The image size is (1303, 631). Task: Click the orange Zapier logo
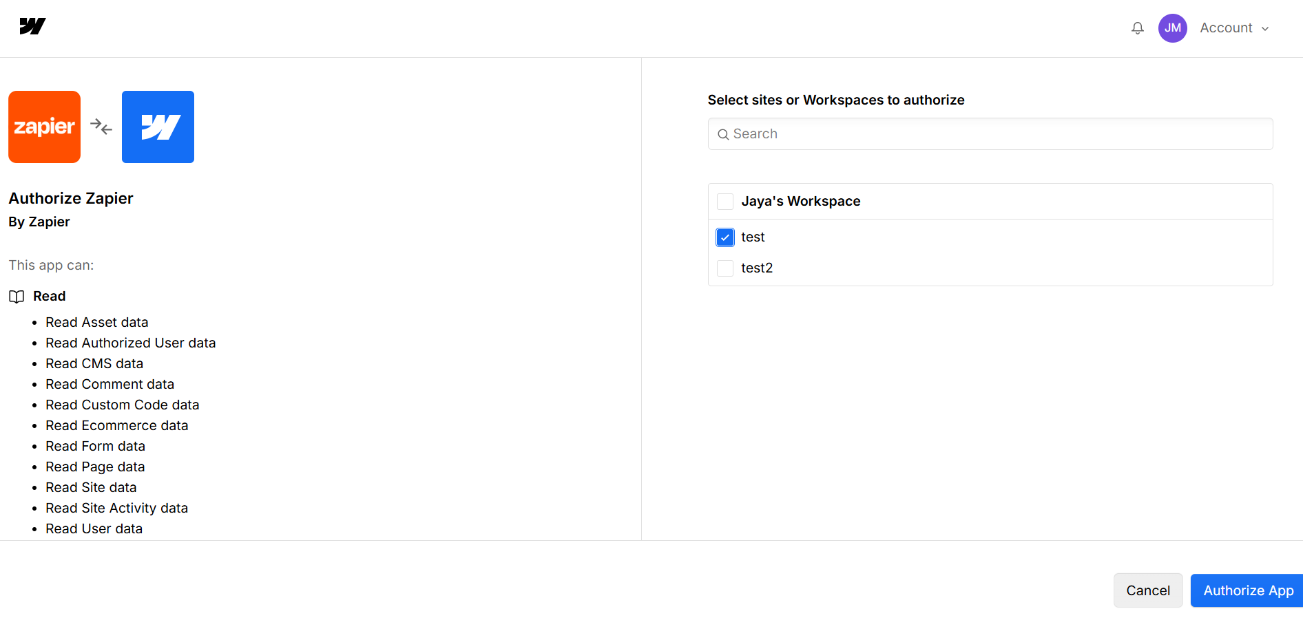point(44,127)
